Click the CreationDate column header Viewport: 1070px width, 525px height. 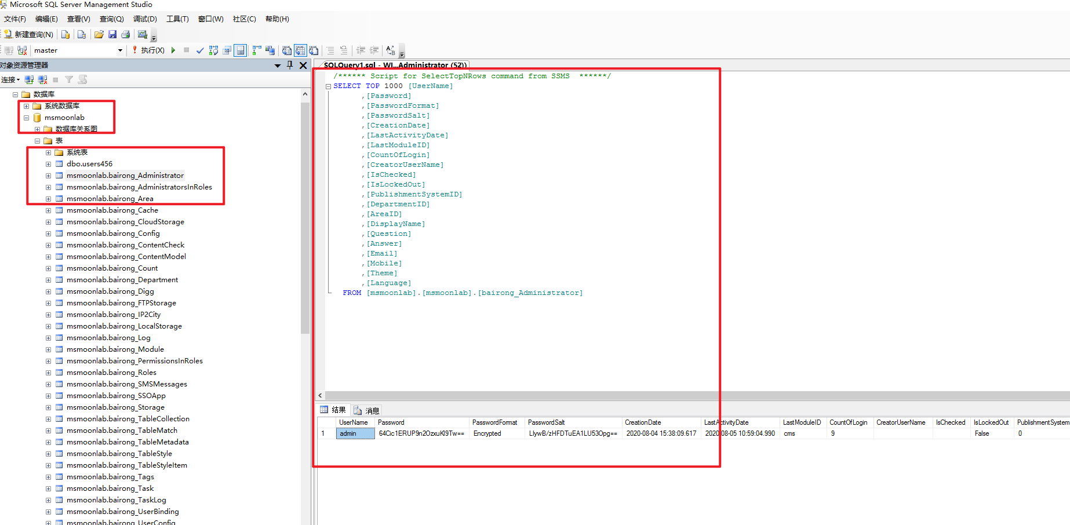pos(661,422)
